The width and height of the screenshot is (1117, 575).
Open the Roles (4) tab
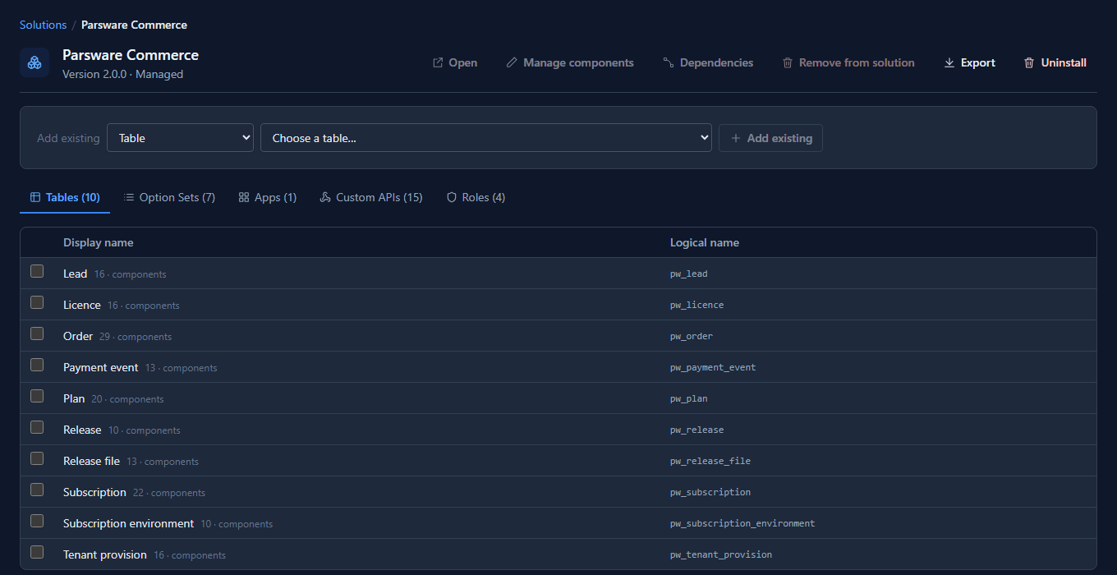476,197
